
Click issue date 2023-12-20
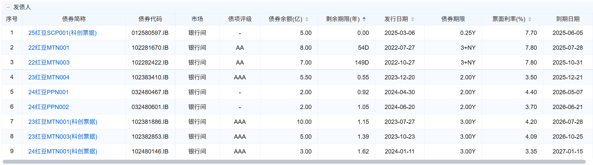coord(400,77)
